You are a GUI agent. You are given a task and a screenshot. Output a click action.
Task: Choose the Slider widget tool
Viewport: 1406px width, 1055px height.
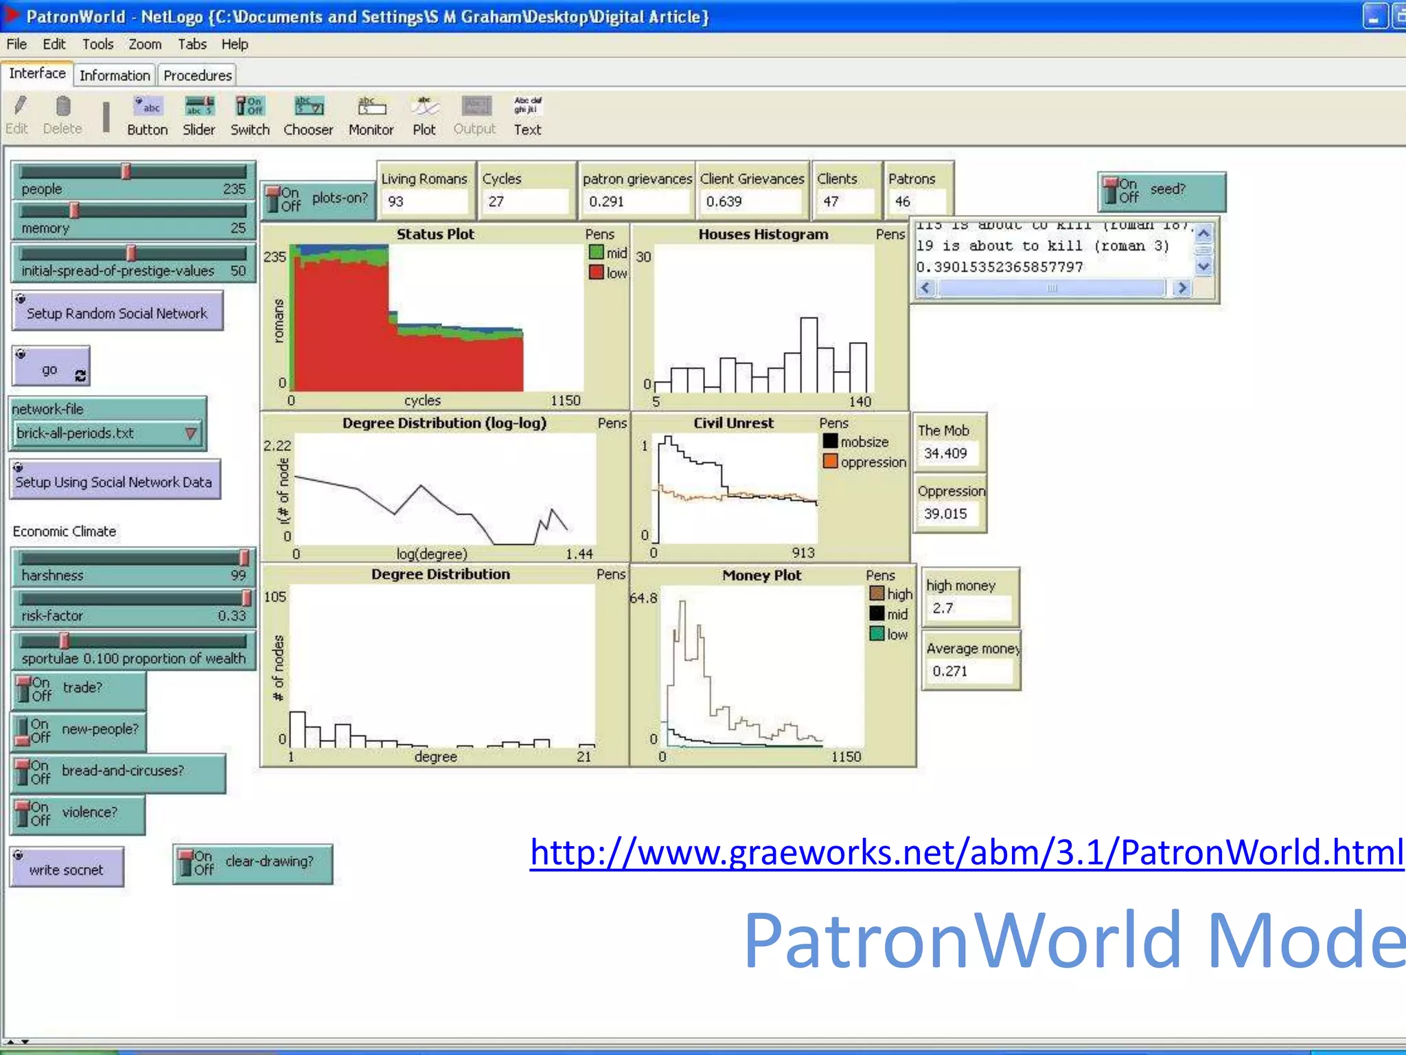point(199,115)
